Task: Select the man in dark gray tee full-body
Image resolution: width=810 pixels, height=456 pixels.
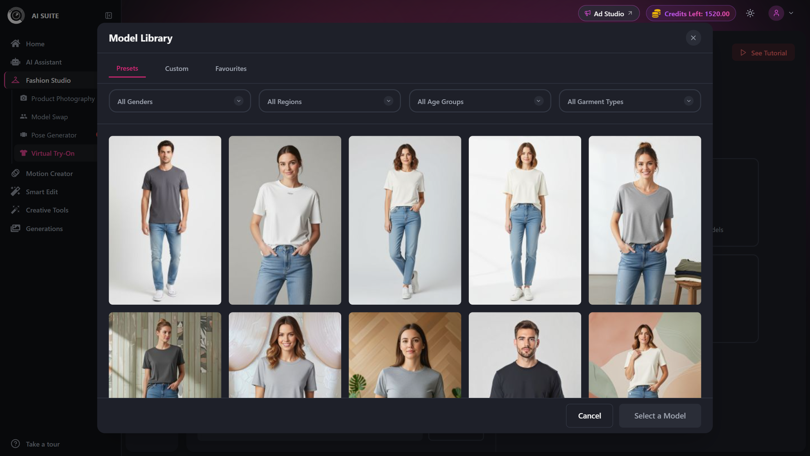Action: pos(165,220)
